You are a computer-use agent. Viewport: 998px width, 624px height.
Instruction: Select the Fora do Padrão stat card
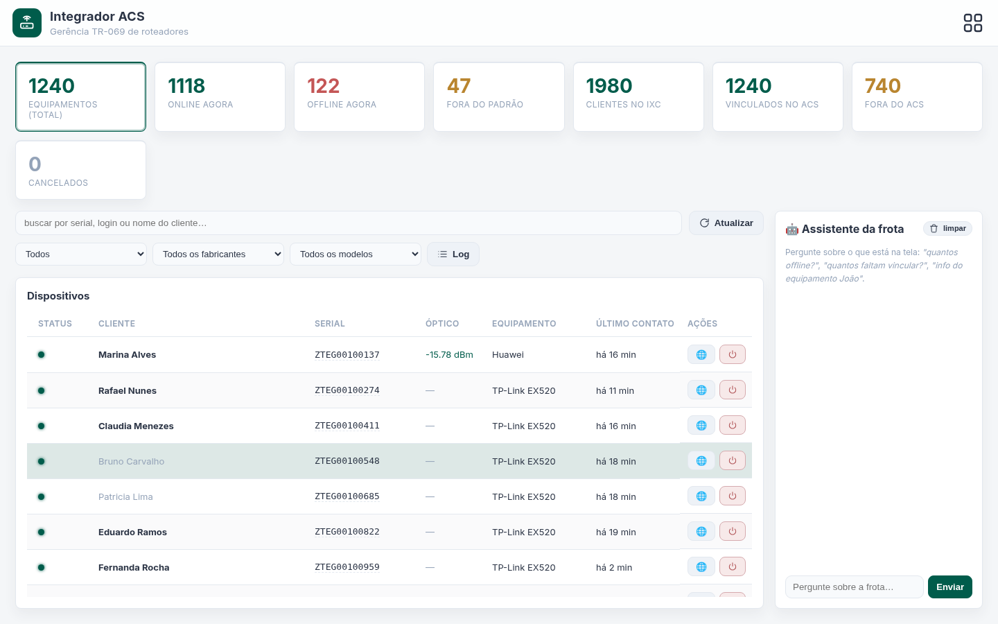pos(499,97)
